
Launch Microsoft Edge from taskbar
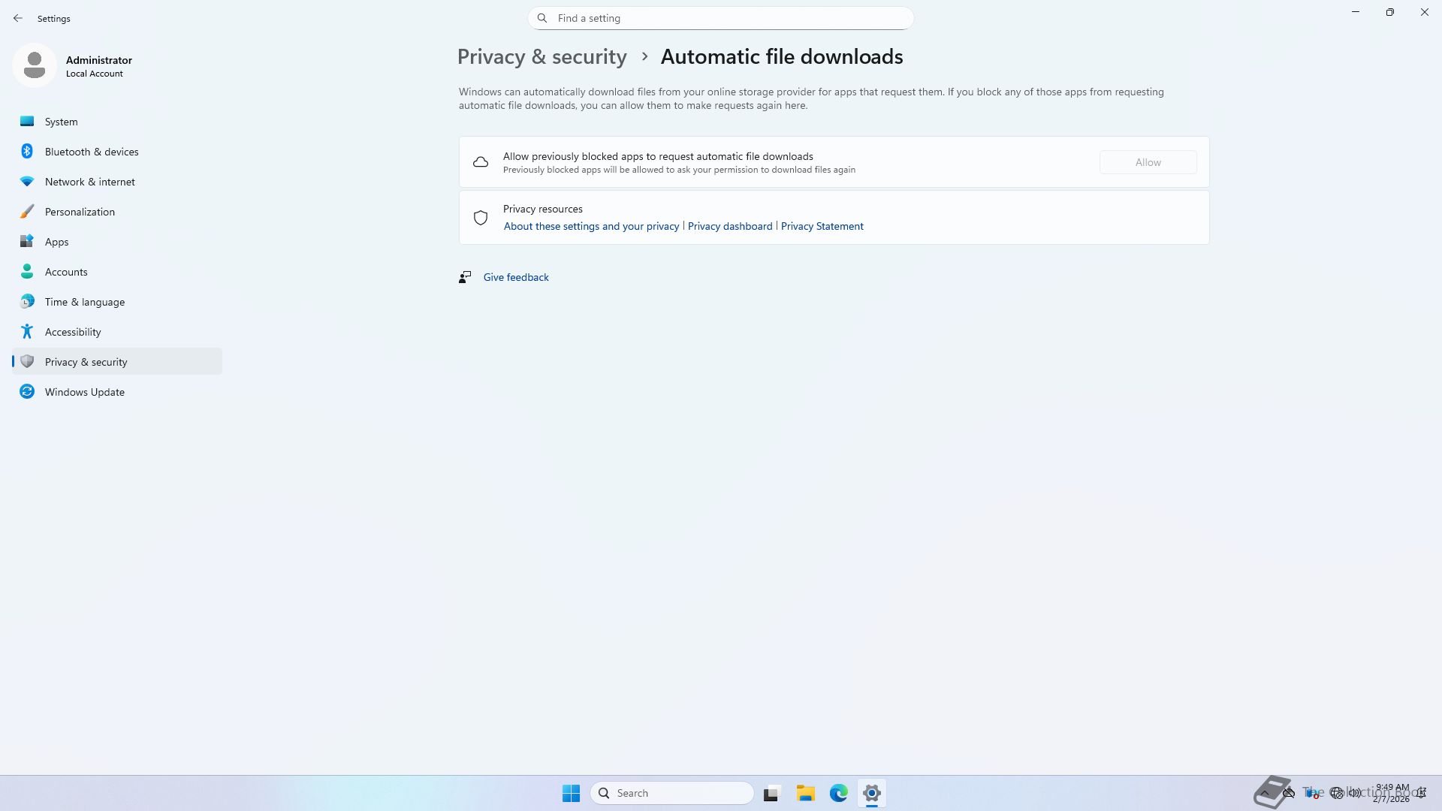(838, 793)
